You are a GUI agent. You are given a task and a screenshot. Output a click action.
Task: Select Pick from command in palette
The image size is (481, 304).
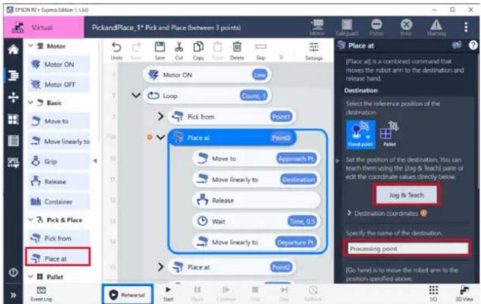[x=59, y=238]
